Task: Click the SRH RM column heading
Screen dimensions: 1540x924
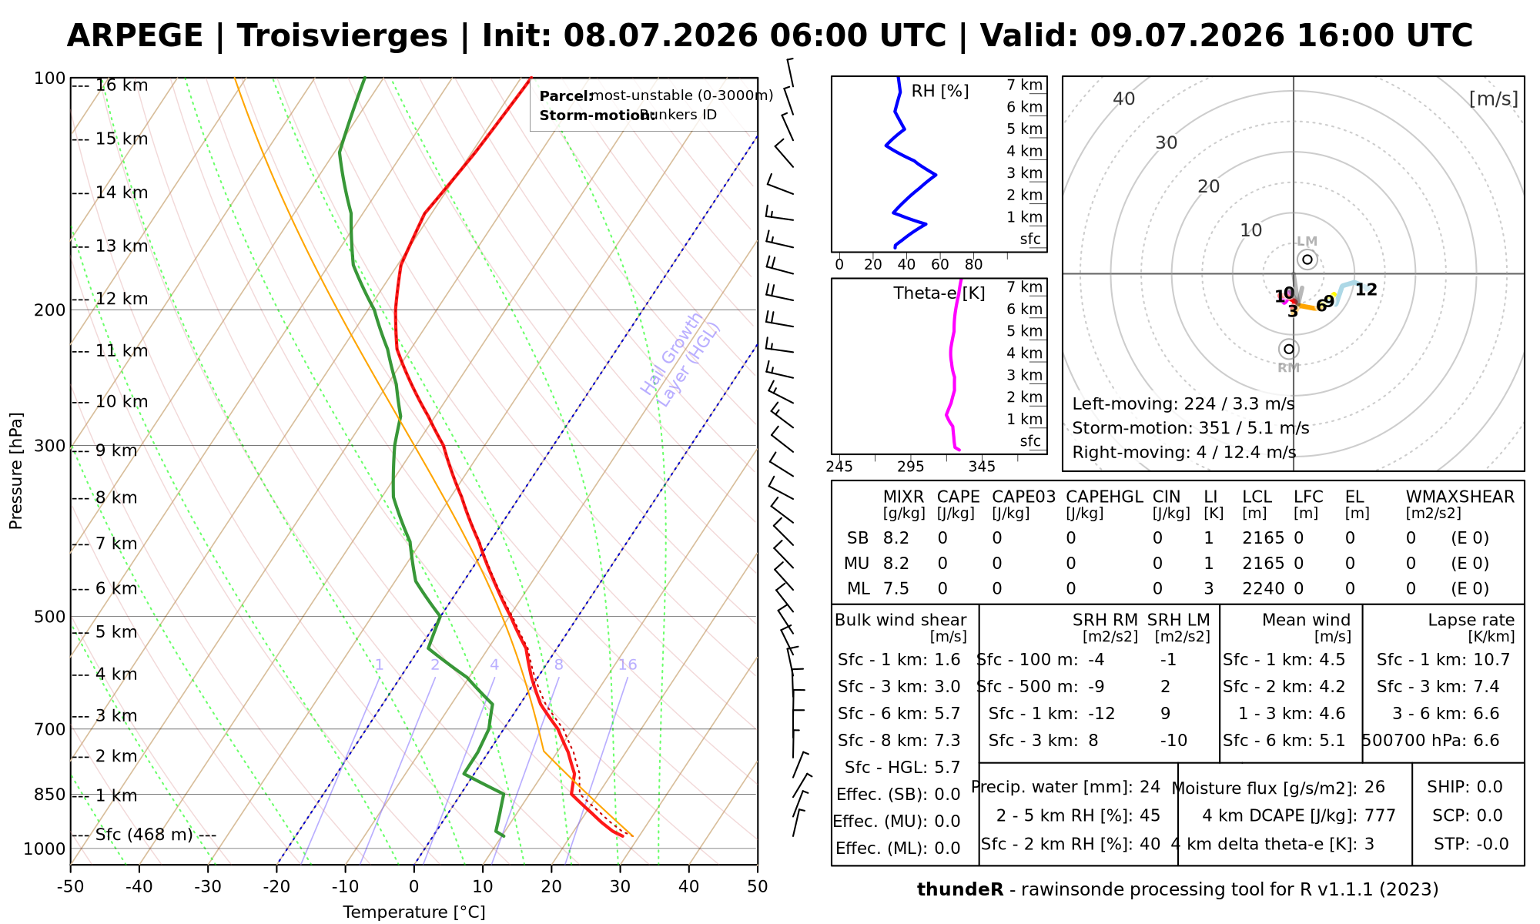Action: point(1105,621)
